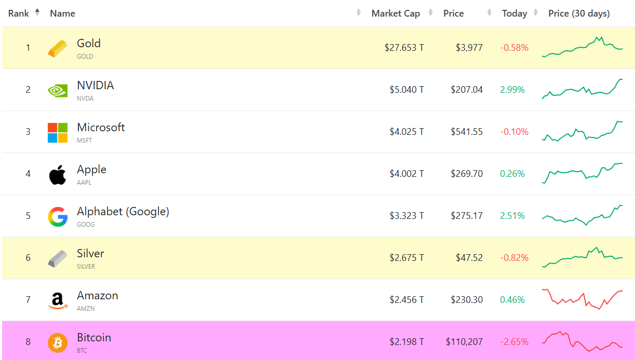Click Microsoft daily change -0.10%
The width and height of the screenshot is (635, 360).
click(x=514, y=132)
